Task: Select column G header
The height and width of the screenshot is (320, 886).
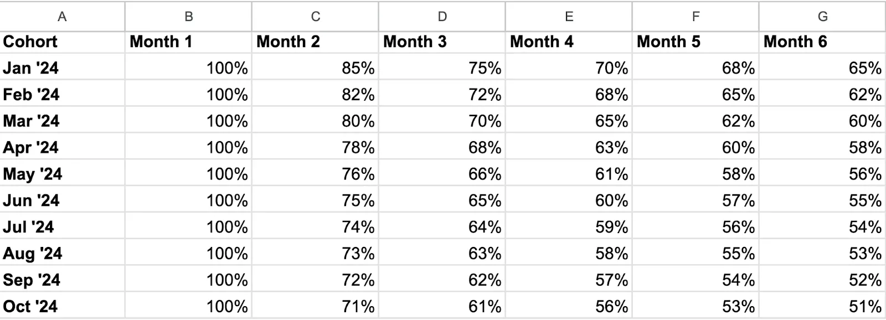Action: pyautogui.click(x=822, y=17)
